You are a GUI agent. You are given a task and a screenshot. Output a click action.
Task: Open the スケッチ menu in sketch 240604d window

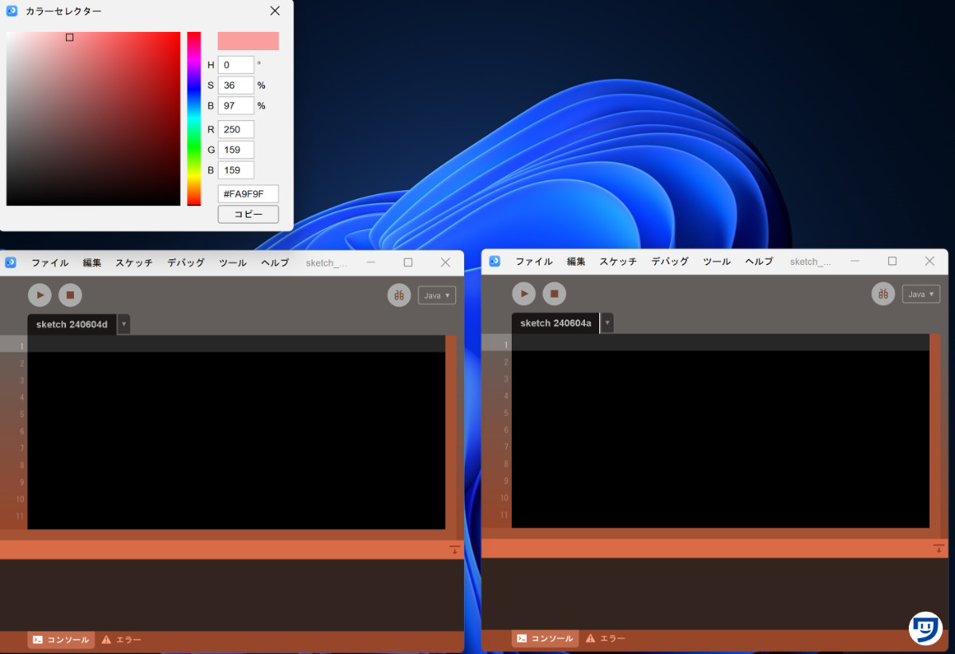tap(133, 263)
